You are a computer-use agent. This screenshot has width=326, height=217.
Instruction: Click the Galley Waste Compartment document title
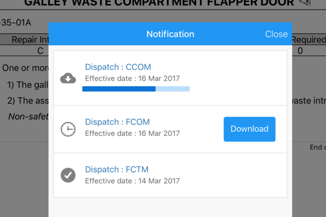tap(159, 3)
